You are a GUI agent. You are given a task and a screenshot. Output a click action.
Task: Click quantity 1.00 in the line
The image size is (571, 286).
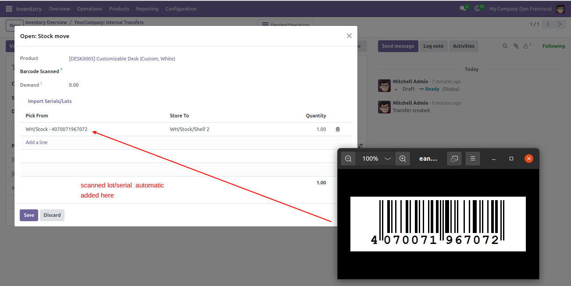coord(321,129)
